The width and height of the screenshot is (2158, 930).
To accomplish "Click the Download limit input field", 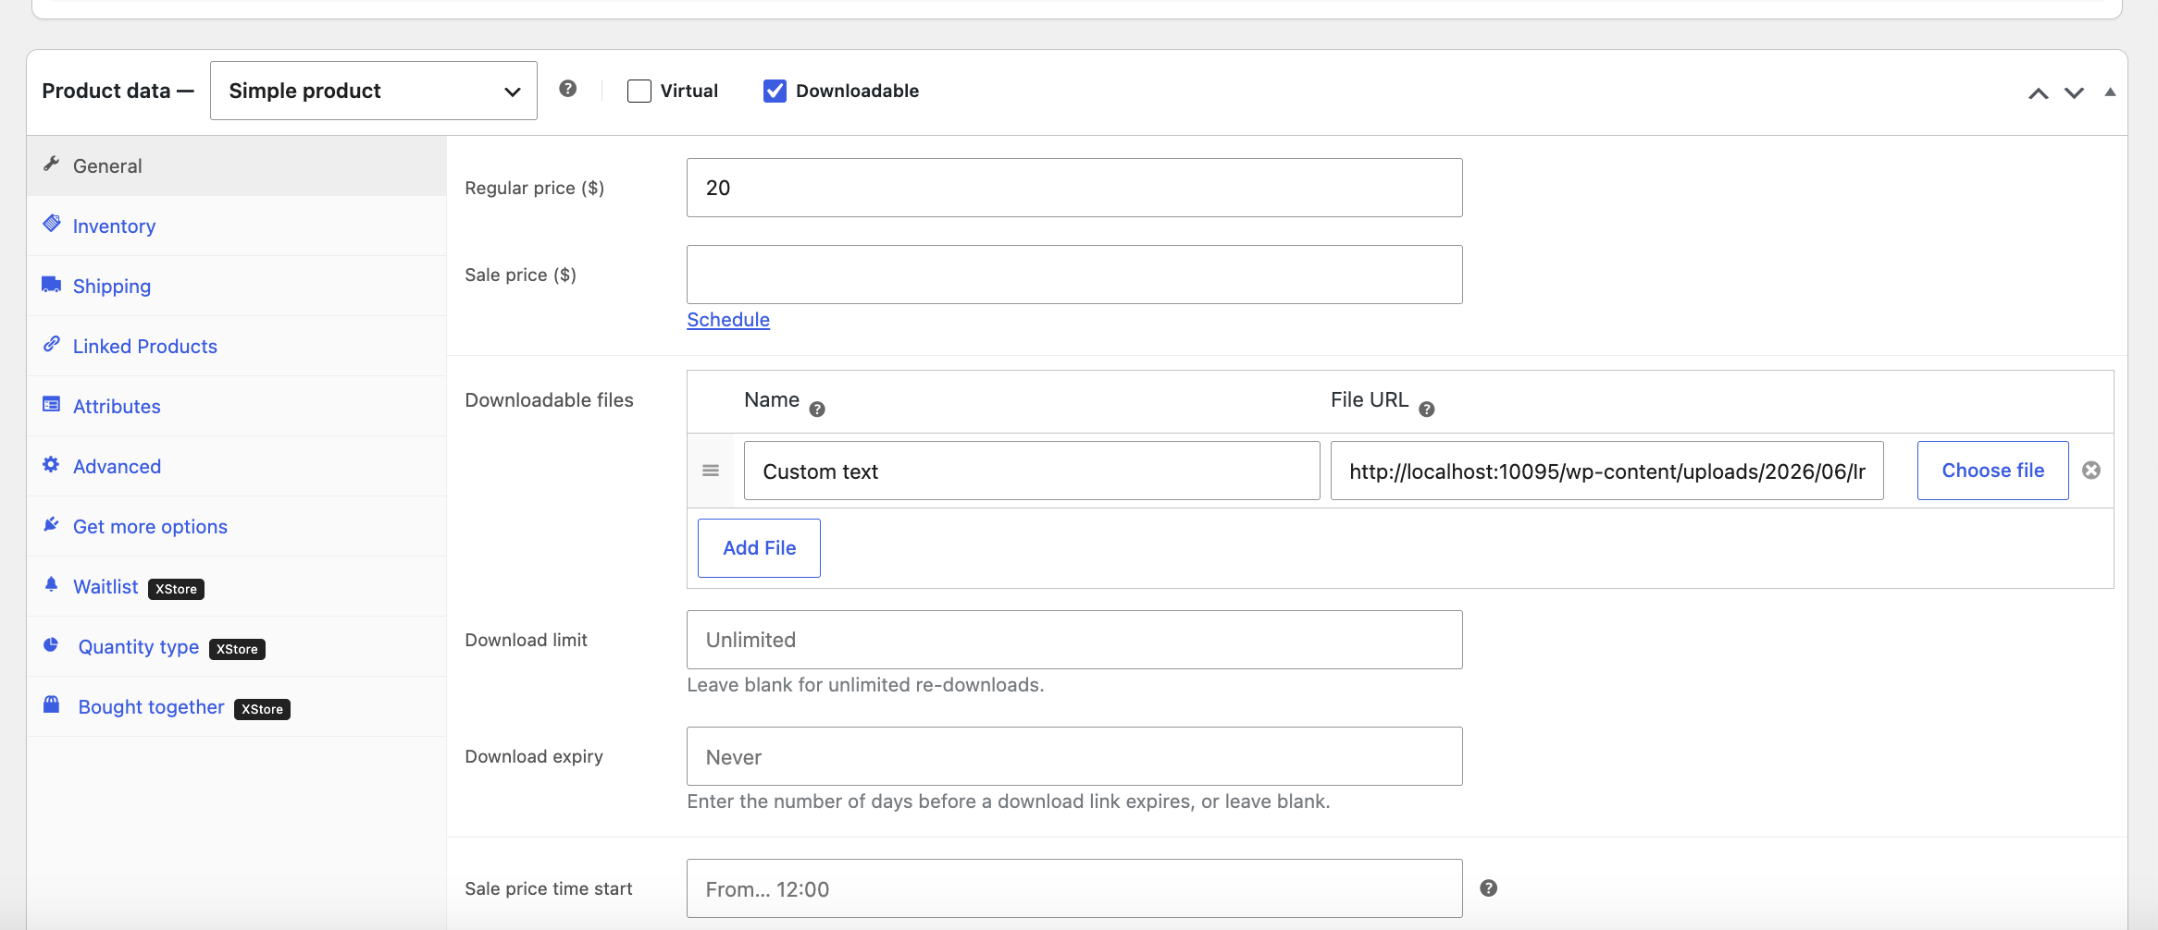I will coord(1074,640).
